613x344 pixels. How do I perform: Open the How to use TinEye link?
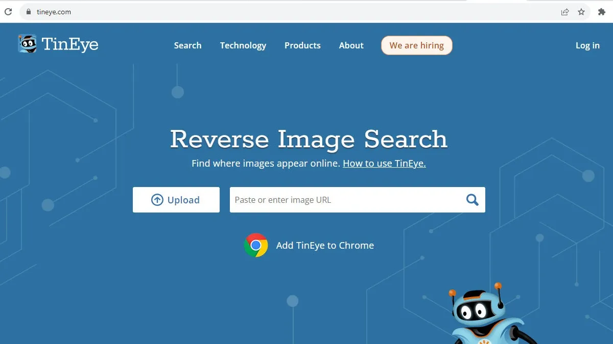point(384,164)
